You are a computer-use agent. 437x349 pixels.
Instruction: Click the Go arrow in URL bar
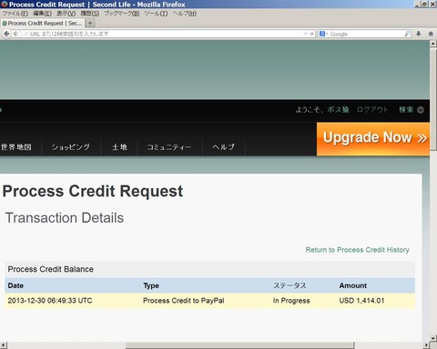(x=311, y=34)
